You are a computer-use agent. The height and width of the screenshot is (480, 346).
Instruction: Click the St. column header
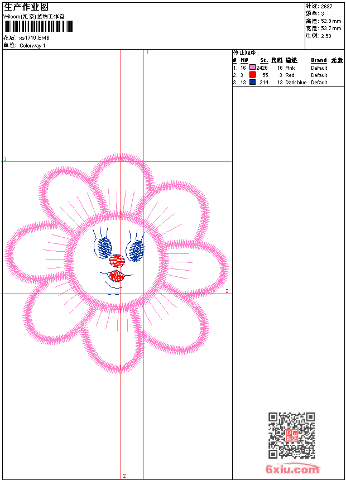pyautogui.click(x=263, y=60)
